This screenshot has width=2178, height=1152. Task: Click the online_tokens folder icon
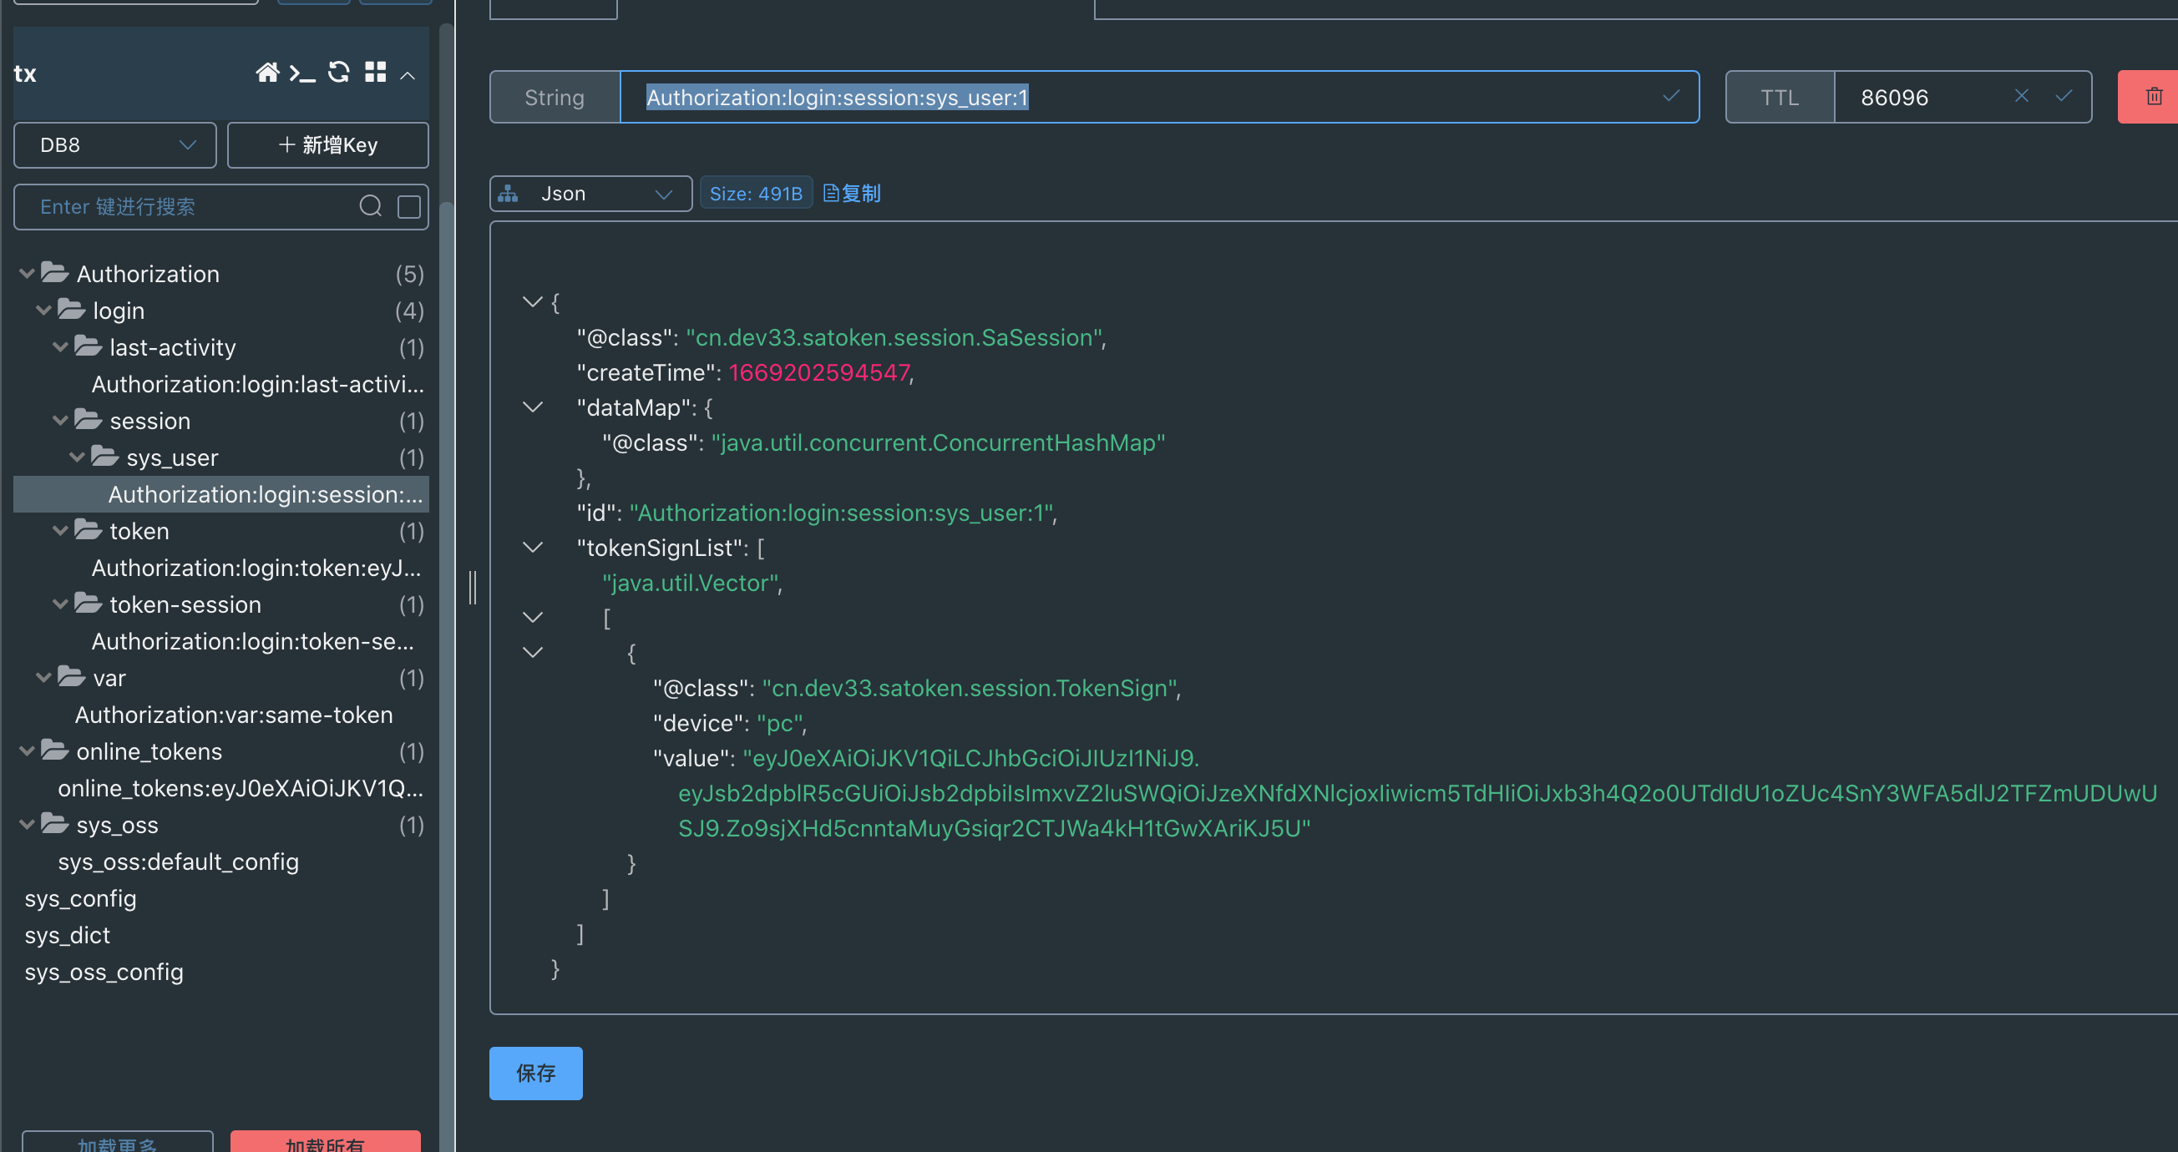tap(55, 751)
